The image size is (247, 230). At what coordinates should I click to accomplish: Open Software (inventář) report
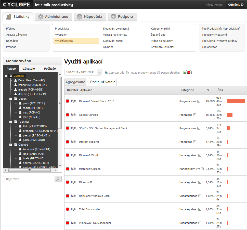[163, 47]
